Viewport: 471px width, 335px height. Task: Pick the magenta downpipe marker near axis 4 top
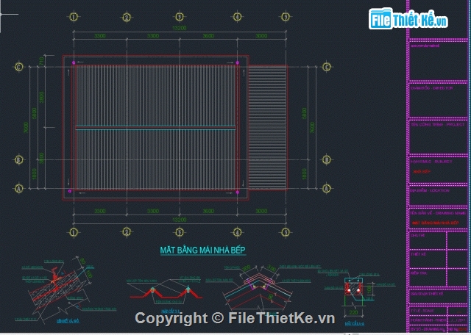[237, 62]
